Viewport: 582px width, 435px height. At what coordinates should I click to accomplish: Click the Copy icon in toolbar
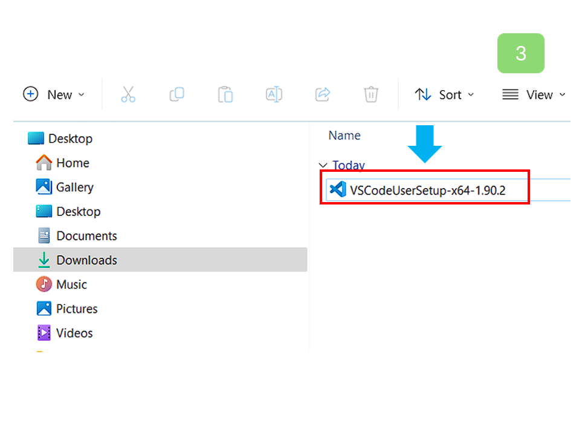(x=176, y=94)
